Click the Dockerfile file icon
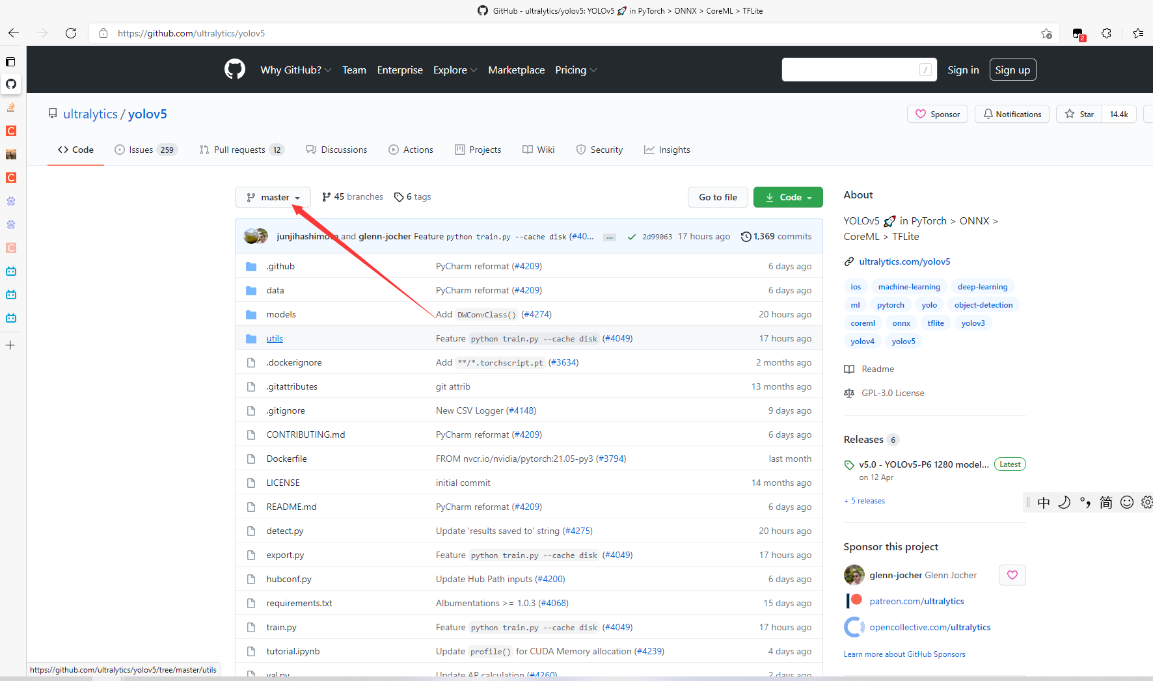This screenshot has width=1153, height=681. (251, 459)
